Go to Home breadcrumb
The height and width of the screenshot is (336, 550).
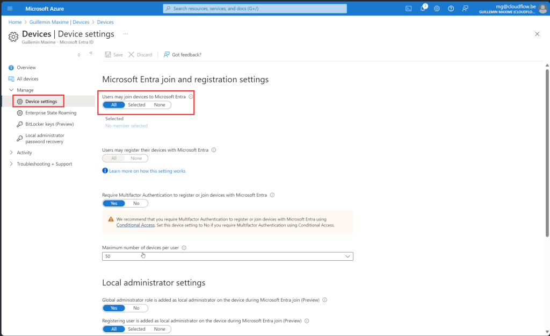[x=15, y=22]
